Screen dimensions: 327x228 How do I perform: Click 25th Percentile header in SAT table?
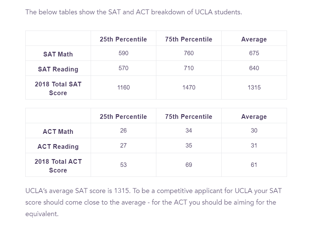click(123, 39)
